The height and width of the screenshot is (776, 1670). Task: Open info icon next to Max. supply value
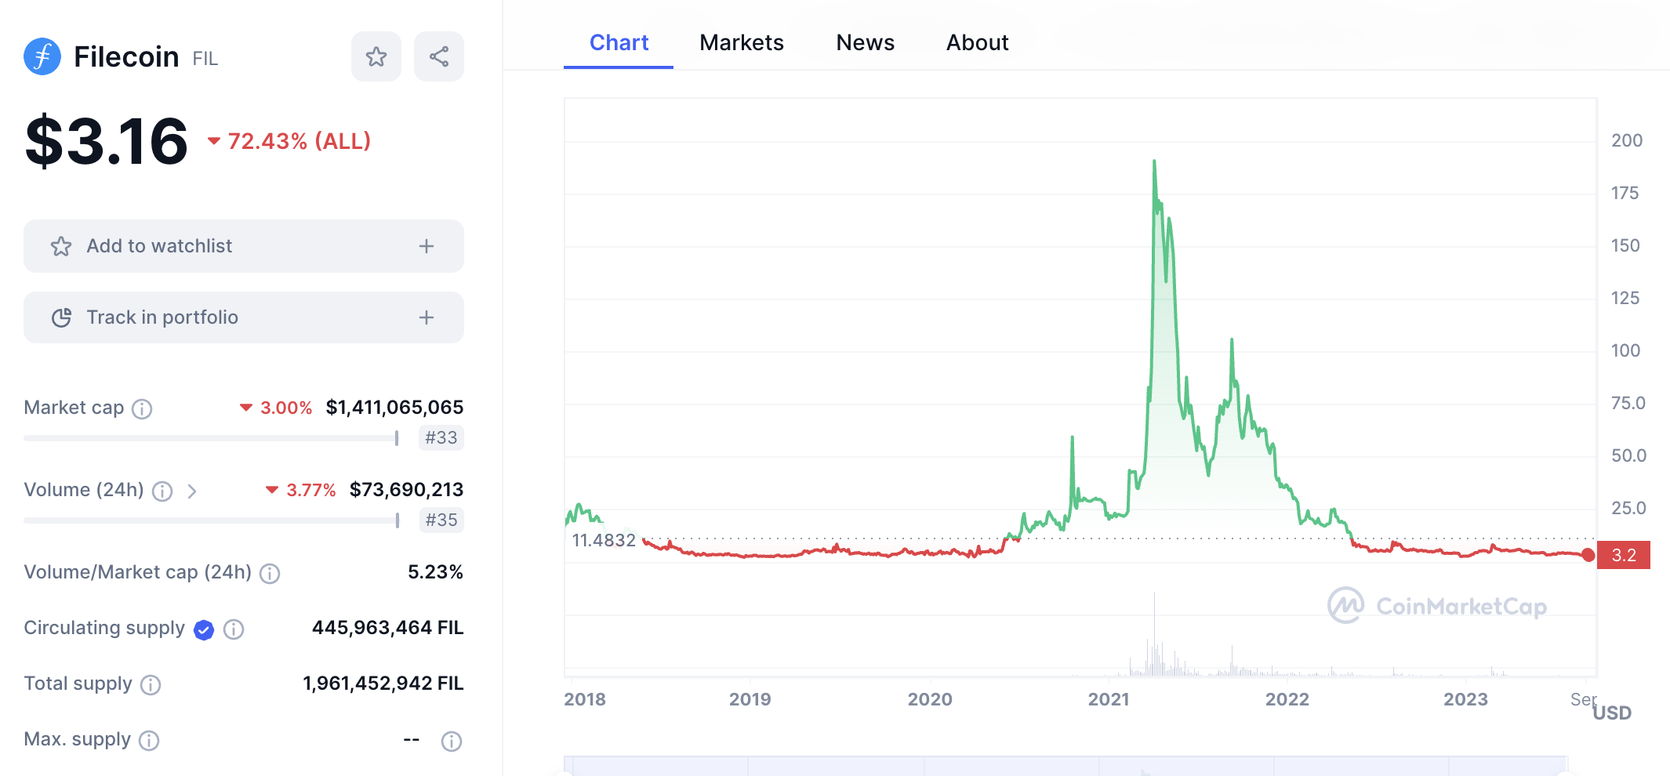pos(452,741)
